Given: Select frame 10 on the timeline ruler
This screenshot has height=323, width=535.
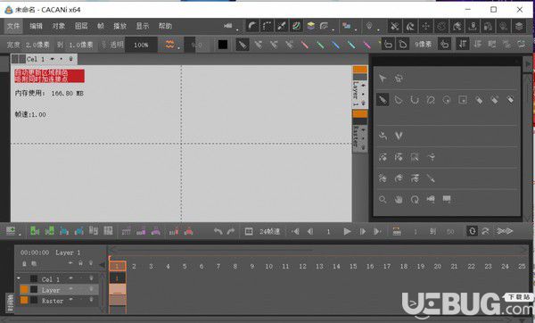Looking at the screenshot, I should [269, 266].
